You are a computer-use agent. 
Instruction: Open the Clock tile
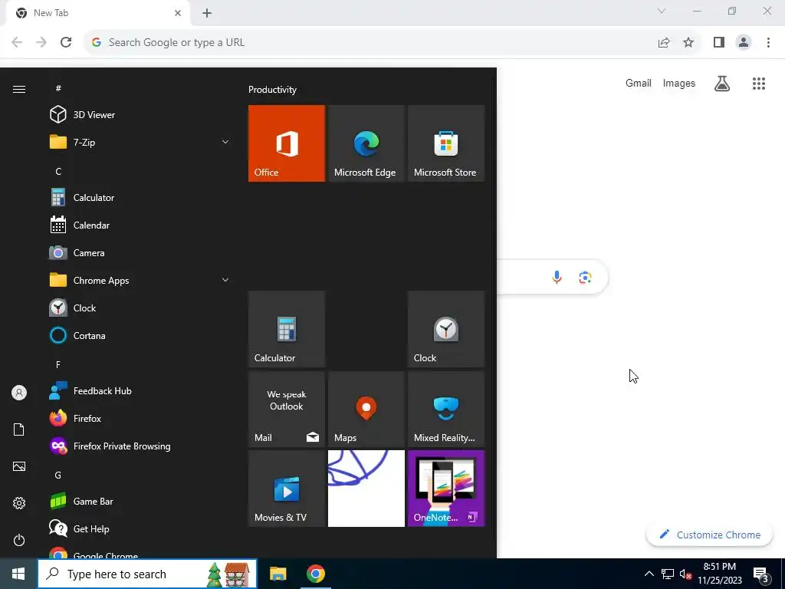(446, 329)
